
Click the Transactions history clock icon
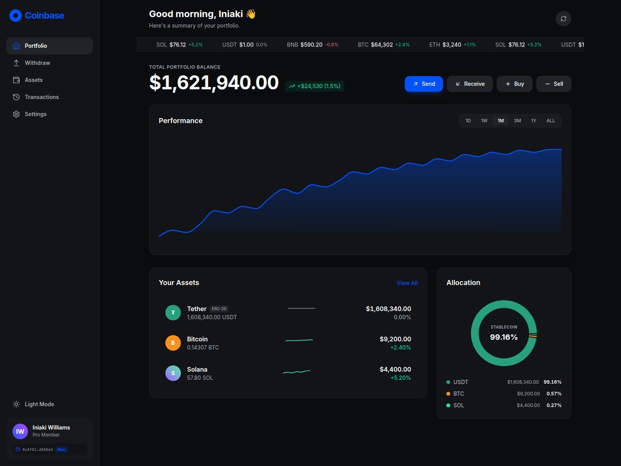coord(16,97)
